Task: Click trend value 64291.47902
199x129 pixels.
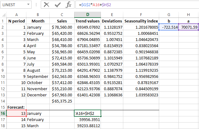Action: (88, 70)
